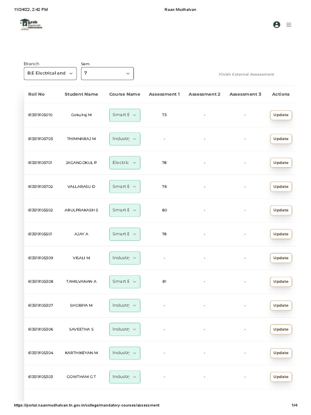Screen dimensions: 311x415
Task: Open course dropdown for THIMMARAJ M
Action: pyautogui.click(x=125, y=139)
